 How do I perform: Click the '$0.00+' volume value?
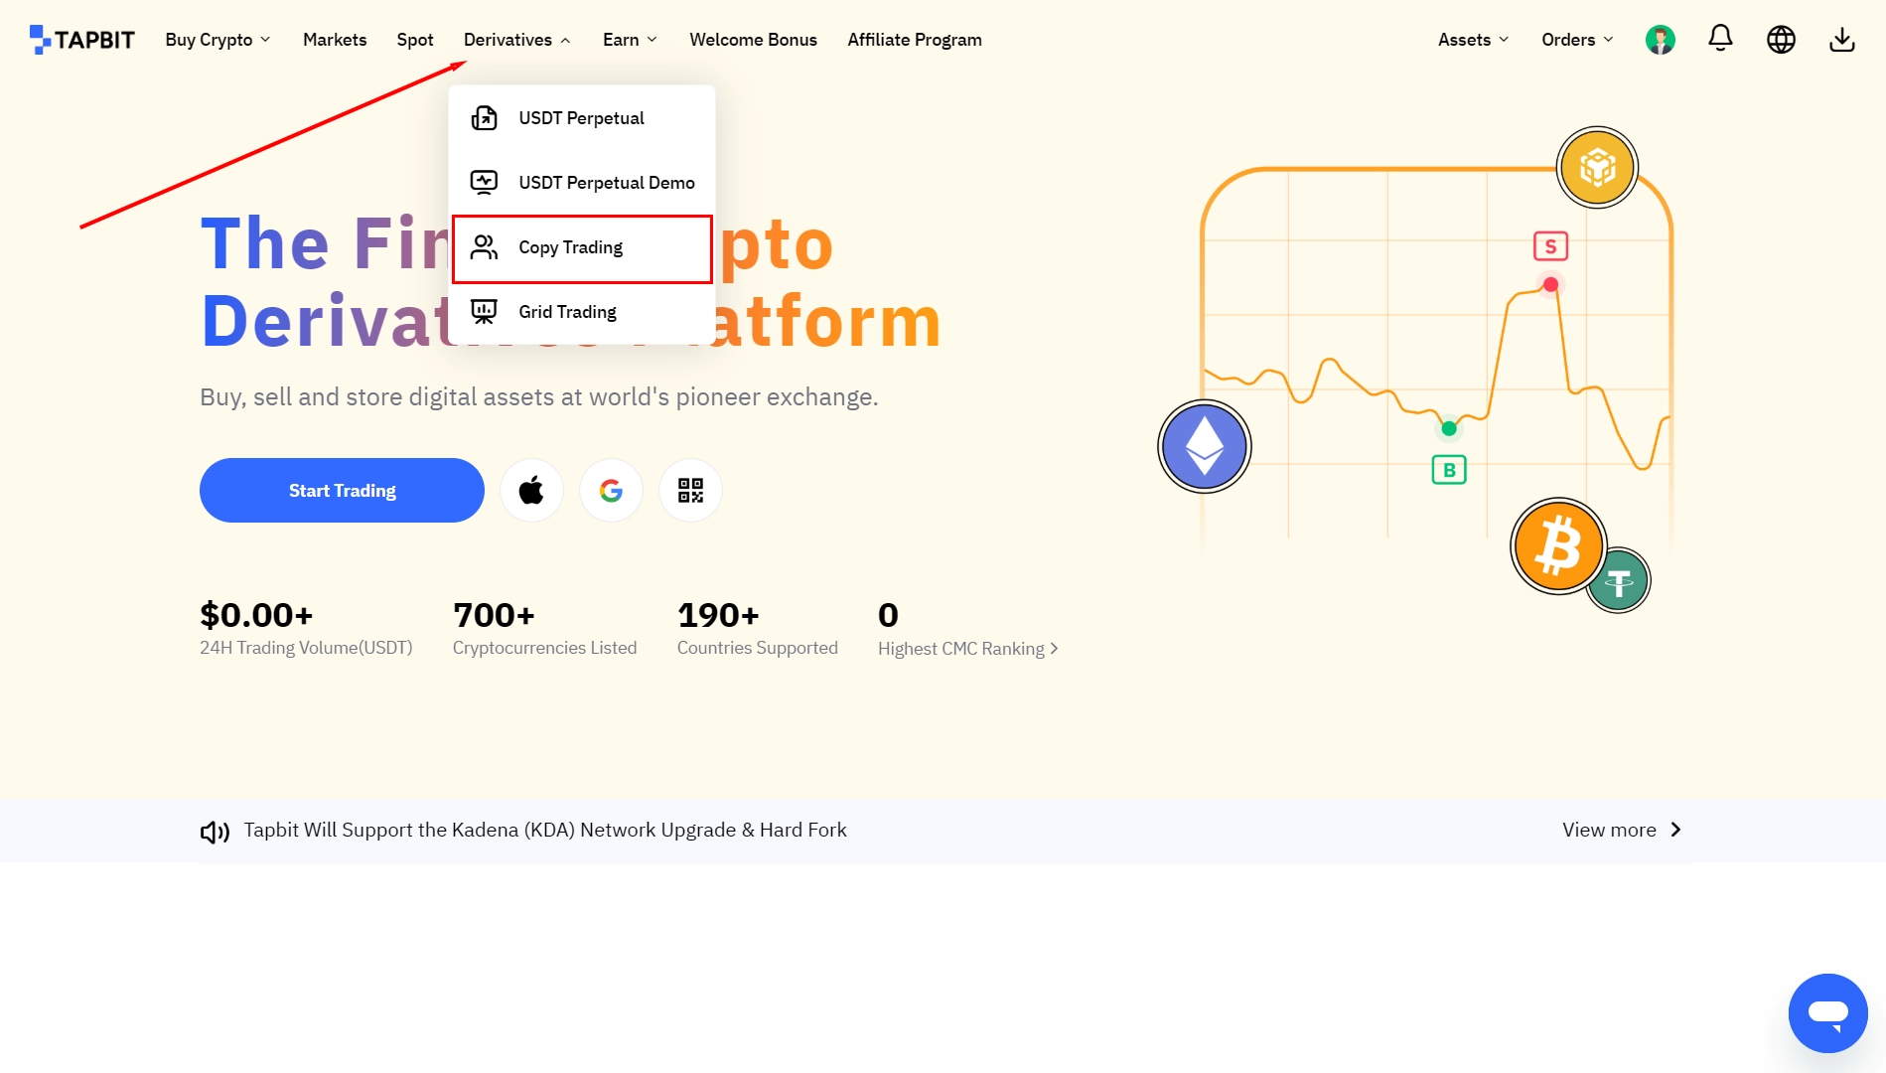click(256, 615)
